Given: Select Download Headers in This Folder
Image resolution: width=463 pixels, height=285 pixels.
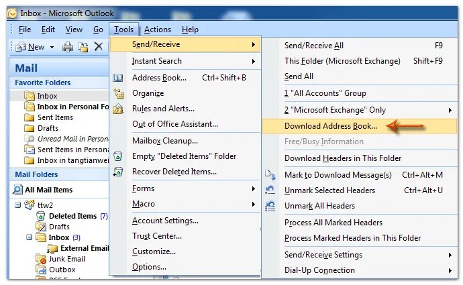Looking at the screenshot, I should click(360, 158).
